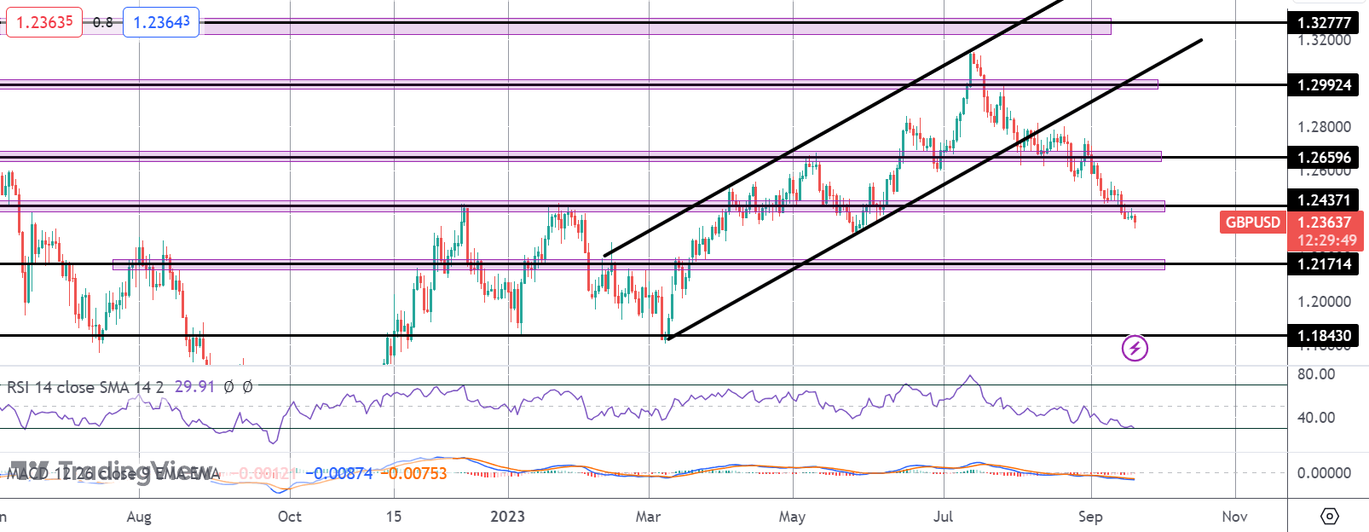Viewport: 1369px width, 532px height.
Task: Click the 1.28000 price scale value
Action: [x=1324, y=127]
